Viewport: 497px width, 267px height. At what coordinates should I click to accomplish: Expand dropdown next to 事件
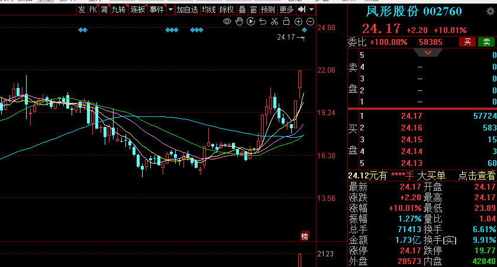coord(170,9)
